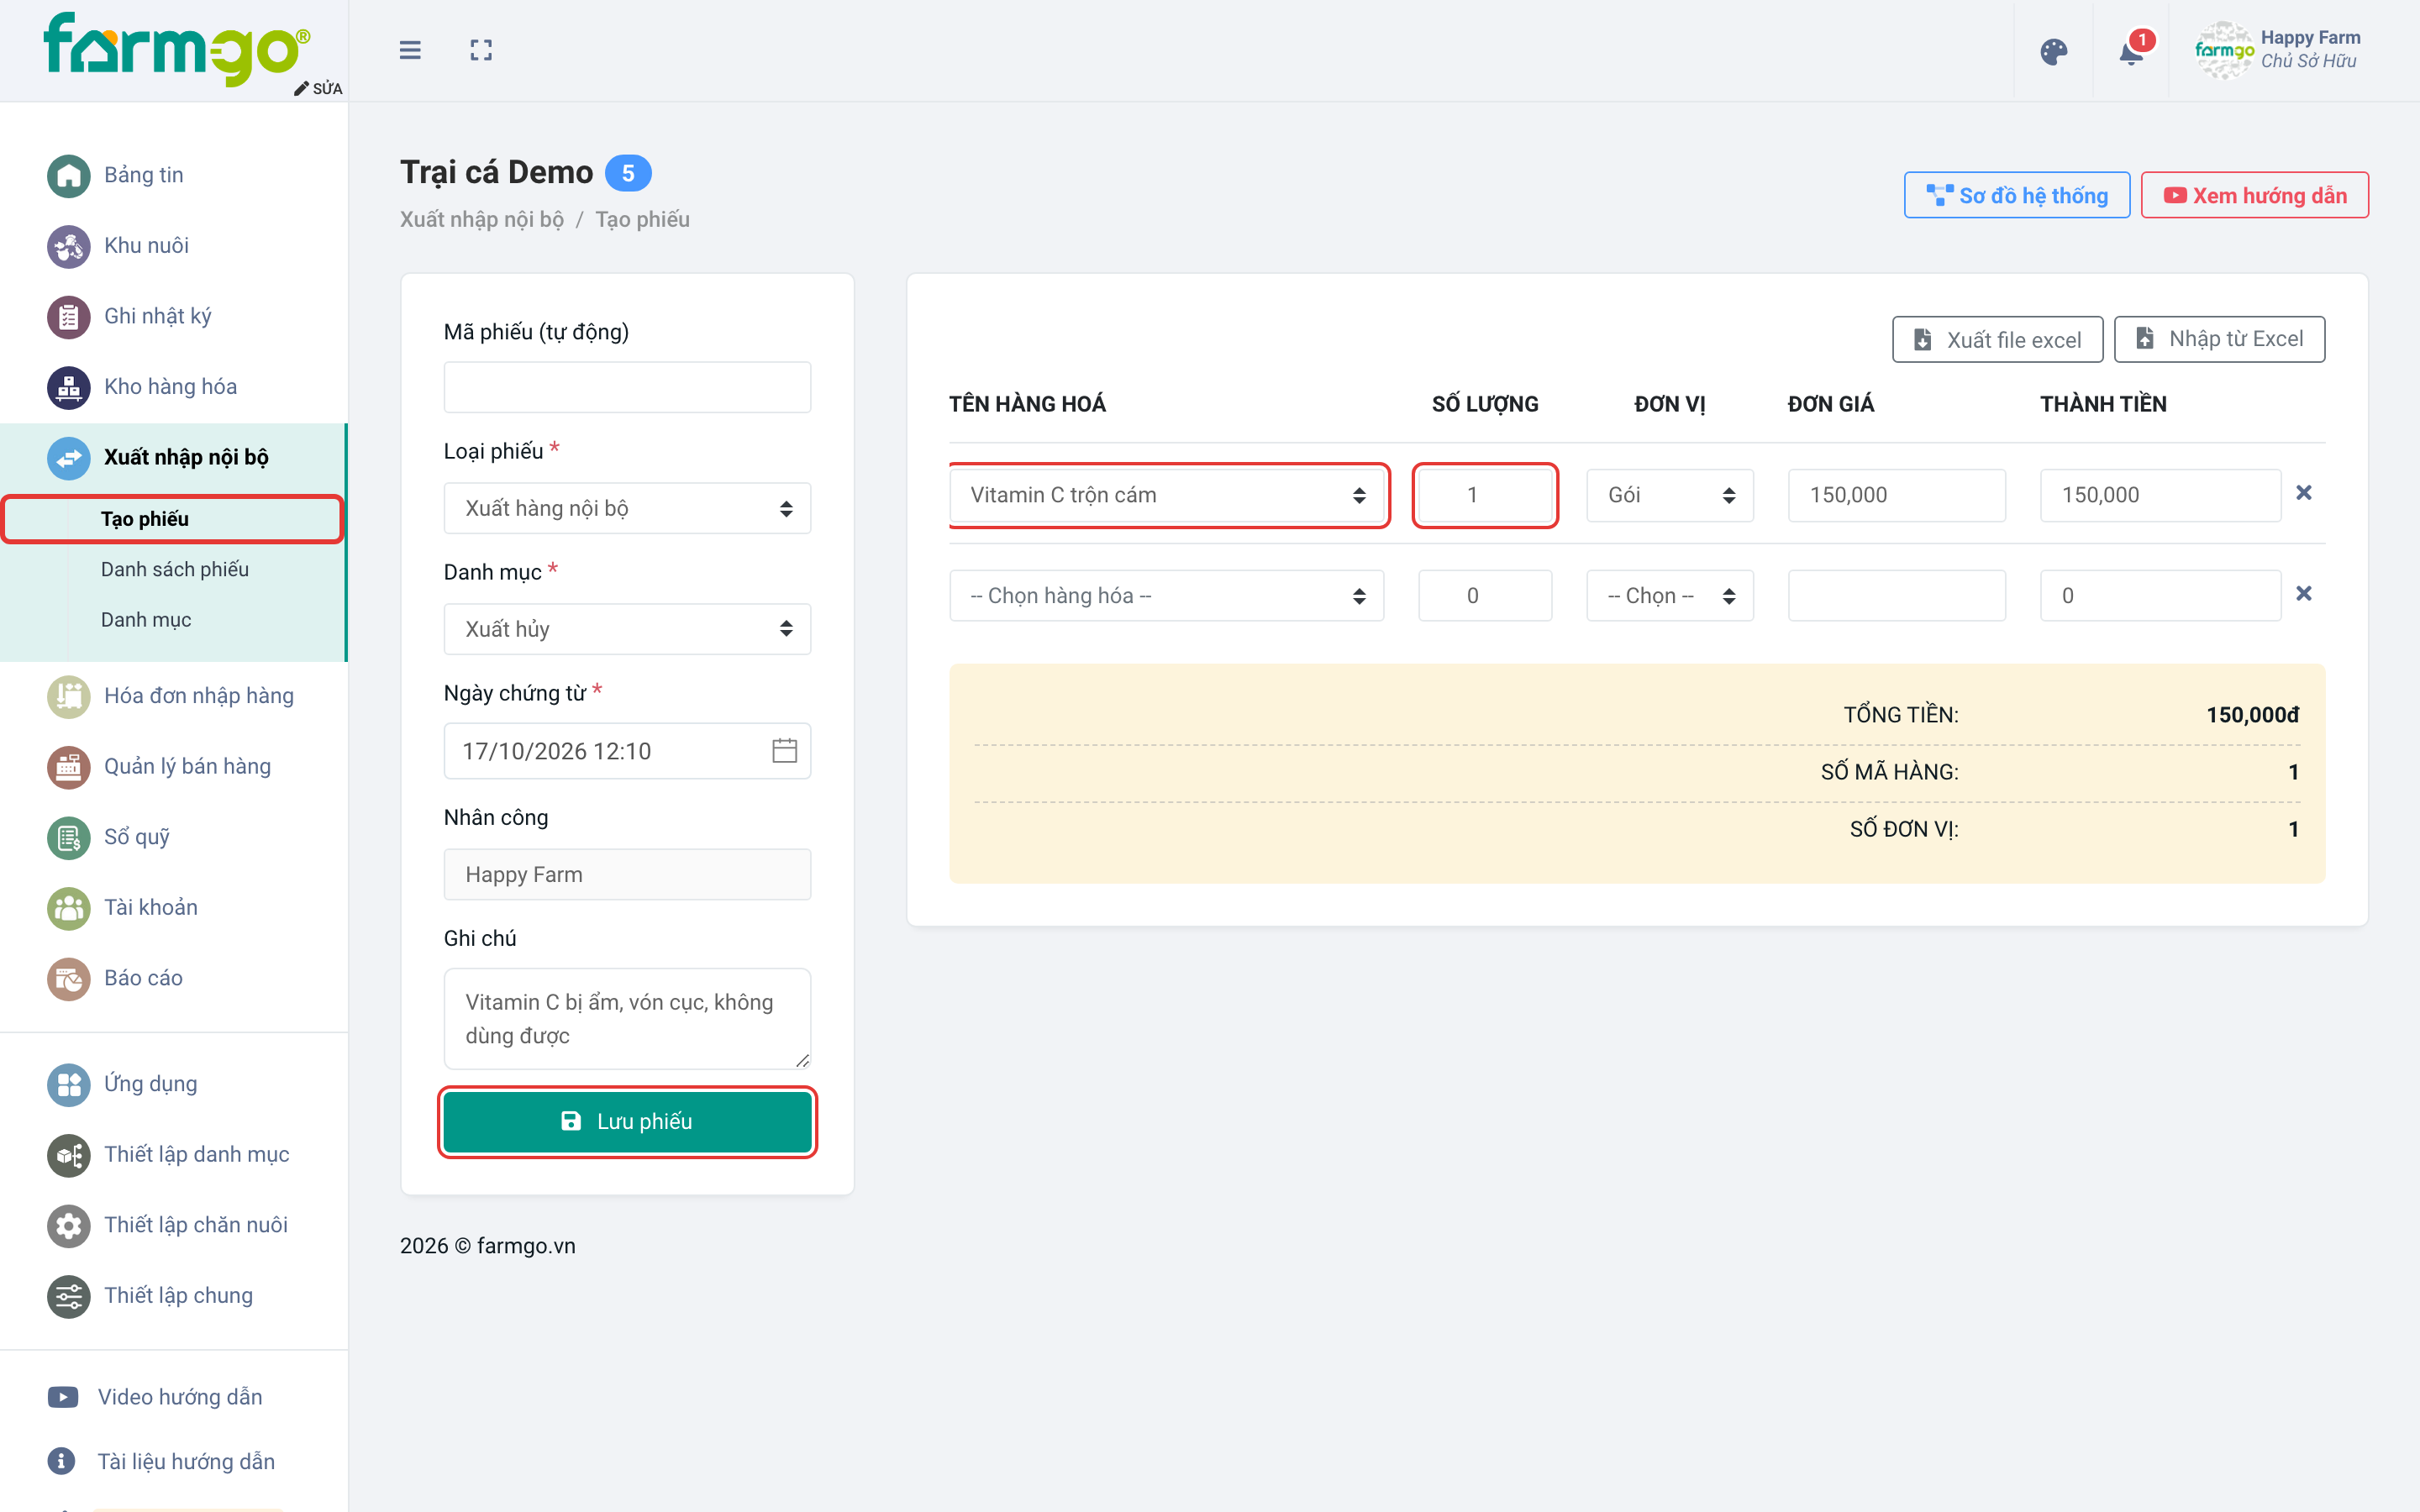Click the Mã phiếu input field
The width and height of the screenshot is (2420, 1512).
(627, 387)
